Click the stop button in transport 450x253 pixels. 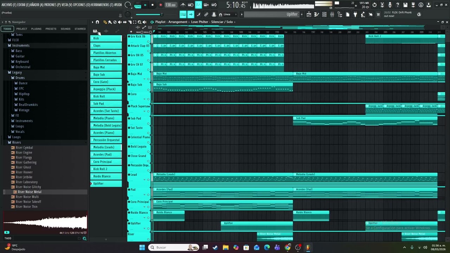pyautogui.click(x=152, y=5)
